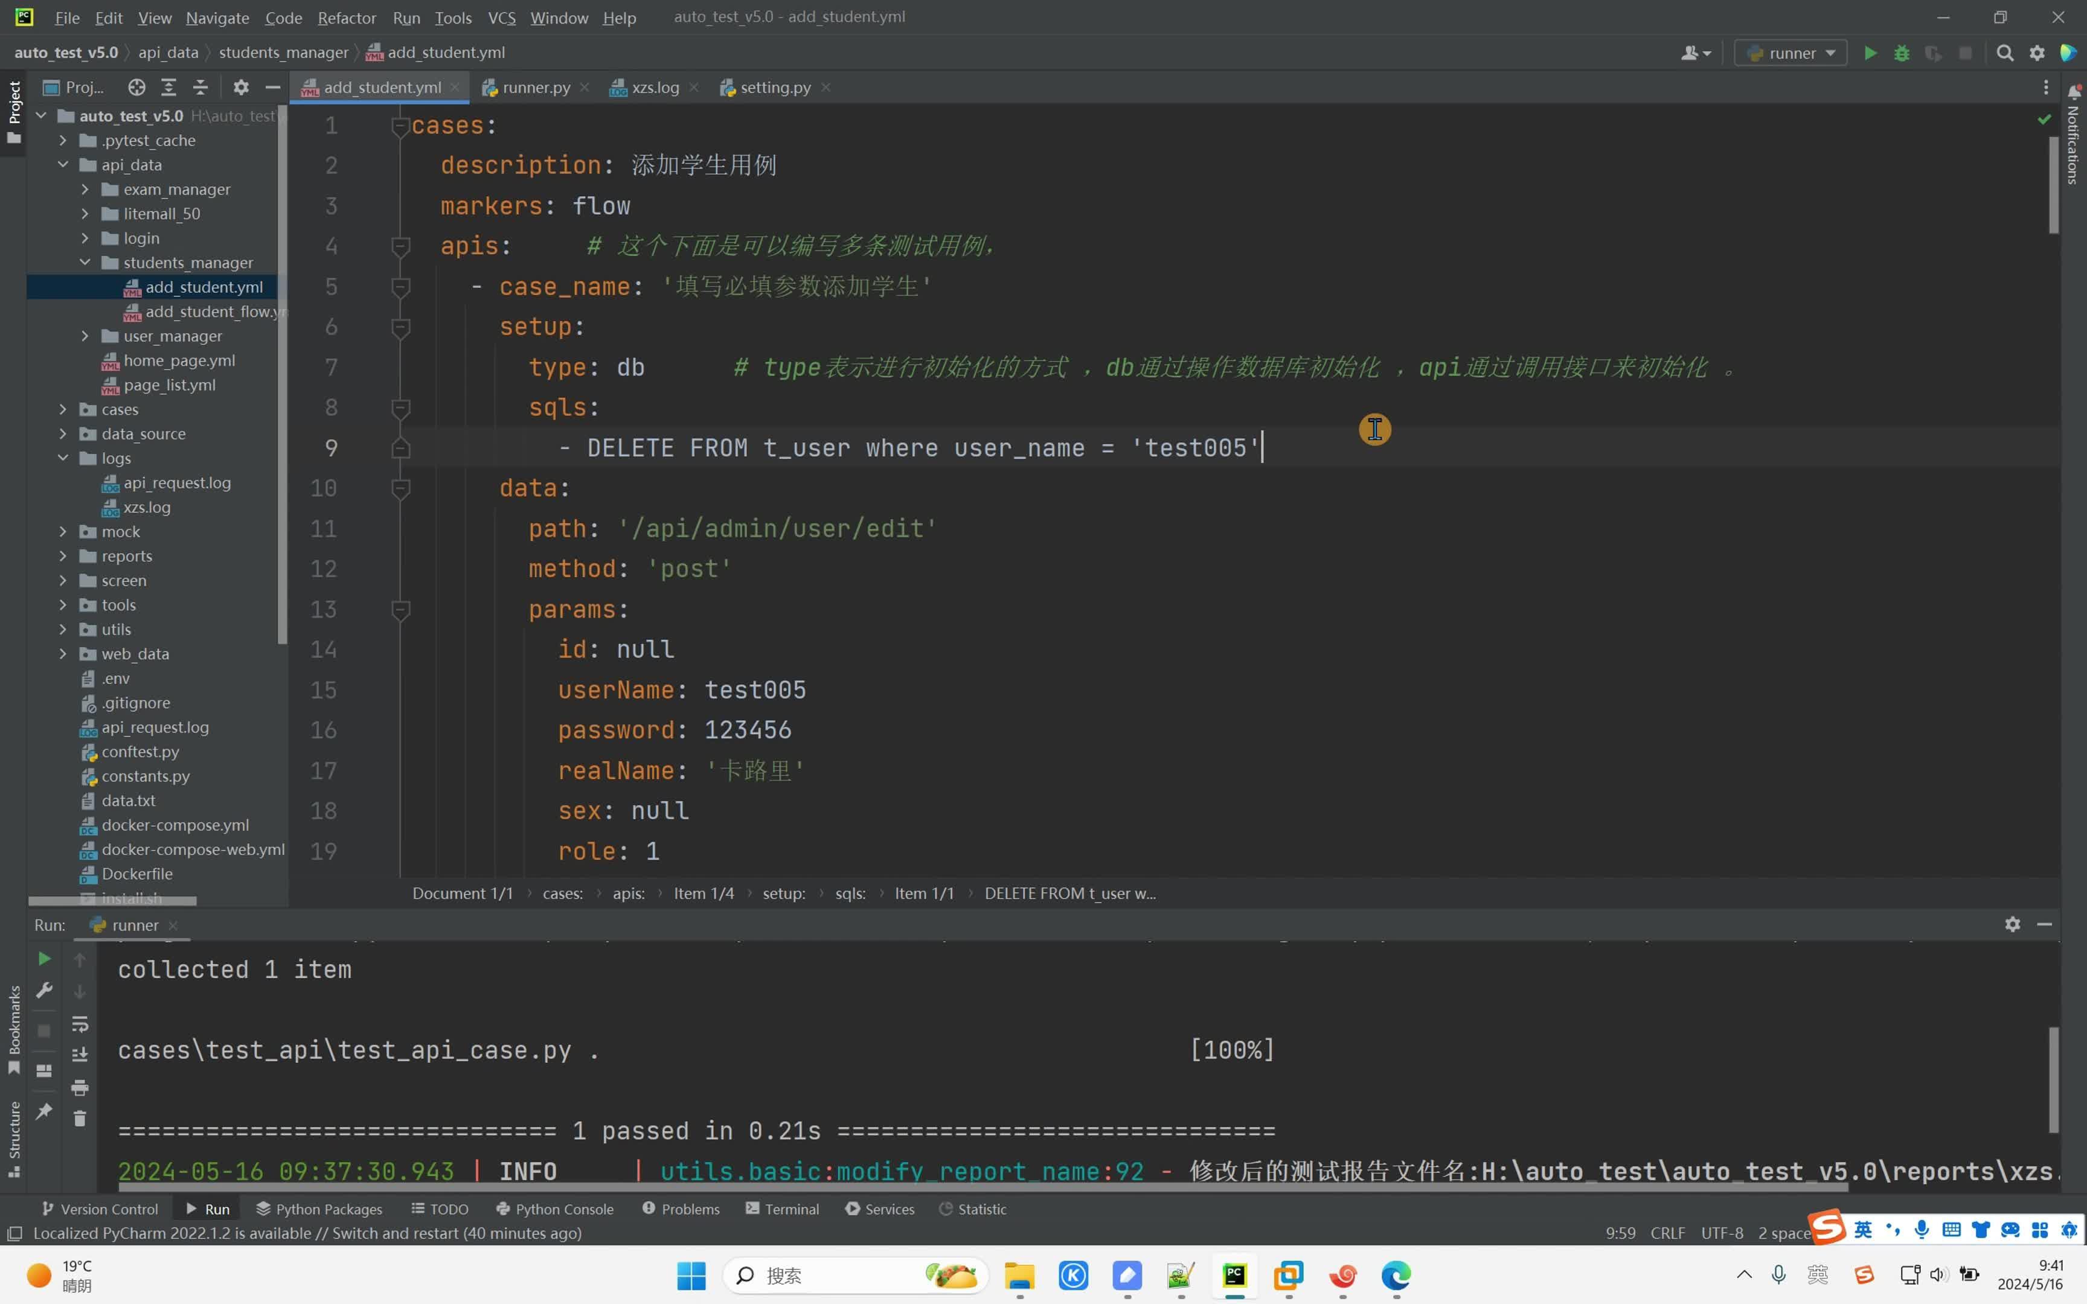Open the runner run configuration dropdown
This screenshot has width=2087, height=1304.
click(x=1790, y=53)
